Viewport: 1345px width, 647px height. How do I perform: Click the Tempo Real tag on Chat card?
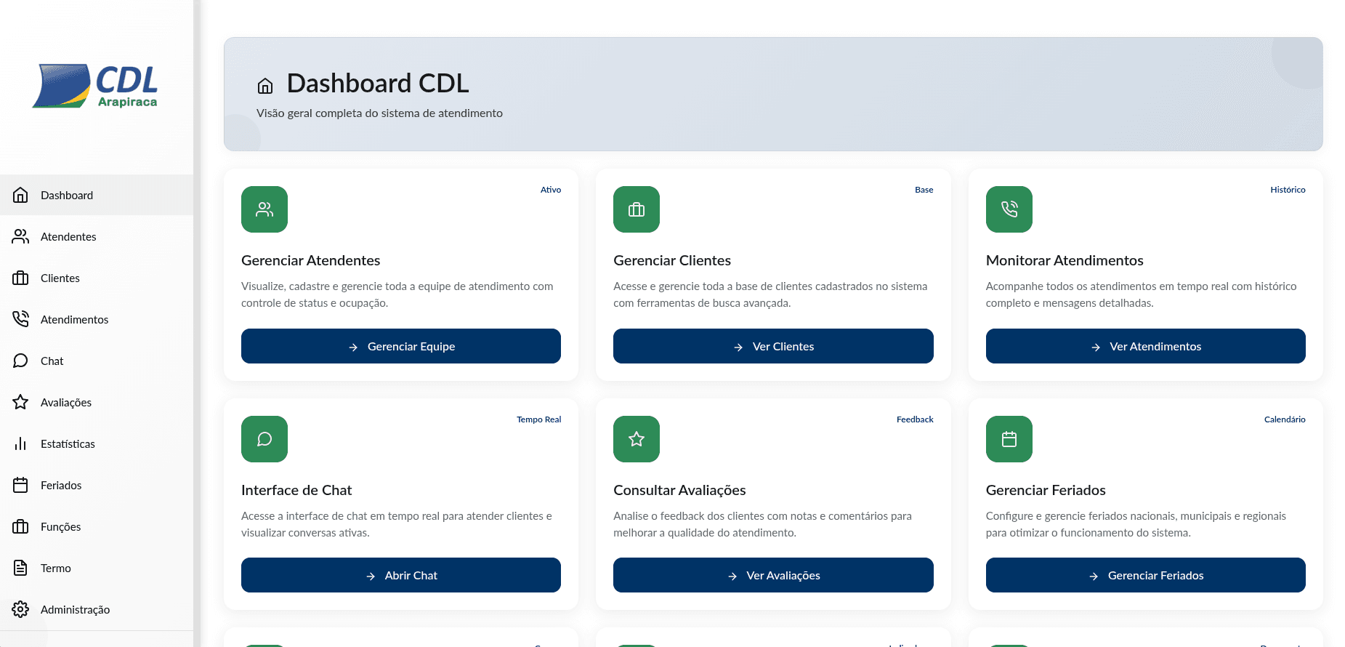tap(539, 419)
